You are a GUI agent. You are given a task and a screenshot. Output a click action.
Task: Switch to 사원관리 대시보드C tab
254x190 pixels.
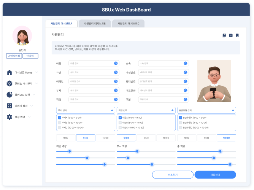(128, 24)
